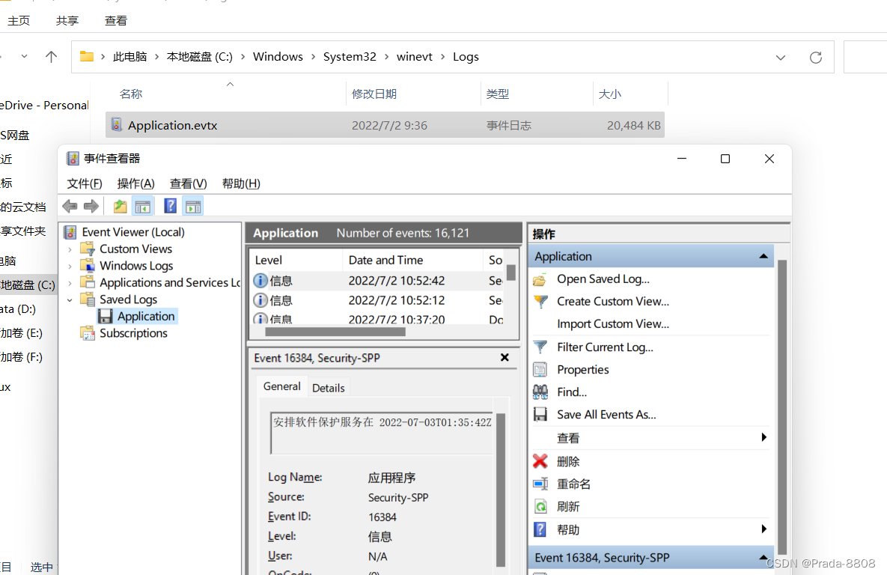Collapse the Saved Logs tree node
Screen dimensions: 887x575
pos(70,300)
